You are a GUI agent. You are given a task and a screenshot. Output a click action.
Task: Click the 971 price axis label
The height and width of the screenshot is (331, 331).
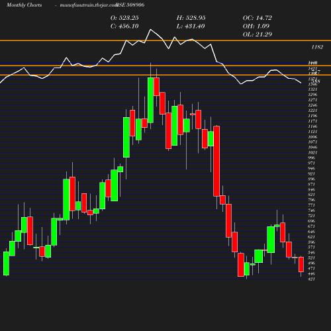point(311,164)
